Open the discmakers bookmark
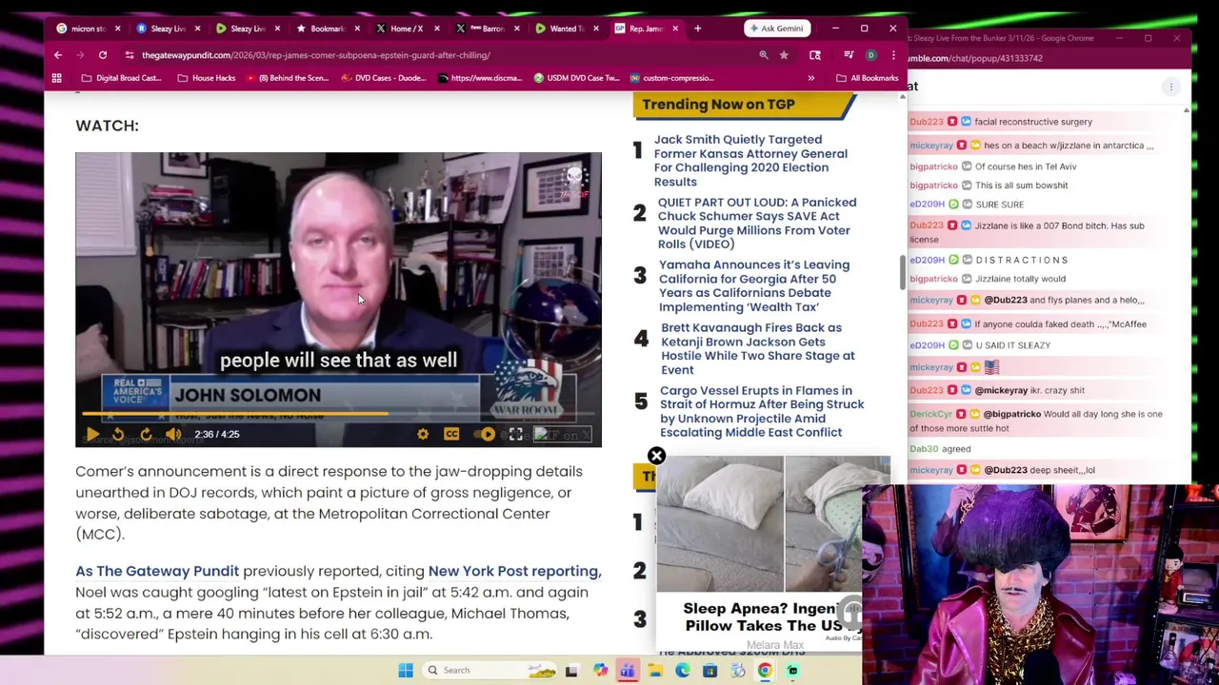Image resolution: width=1219 pixels, height=685 pixels. [x=480, y=78]
